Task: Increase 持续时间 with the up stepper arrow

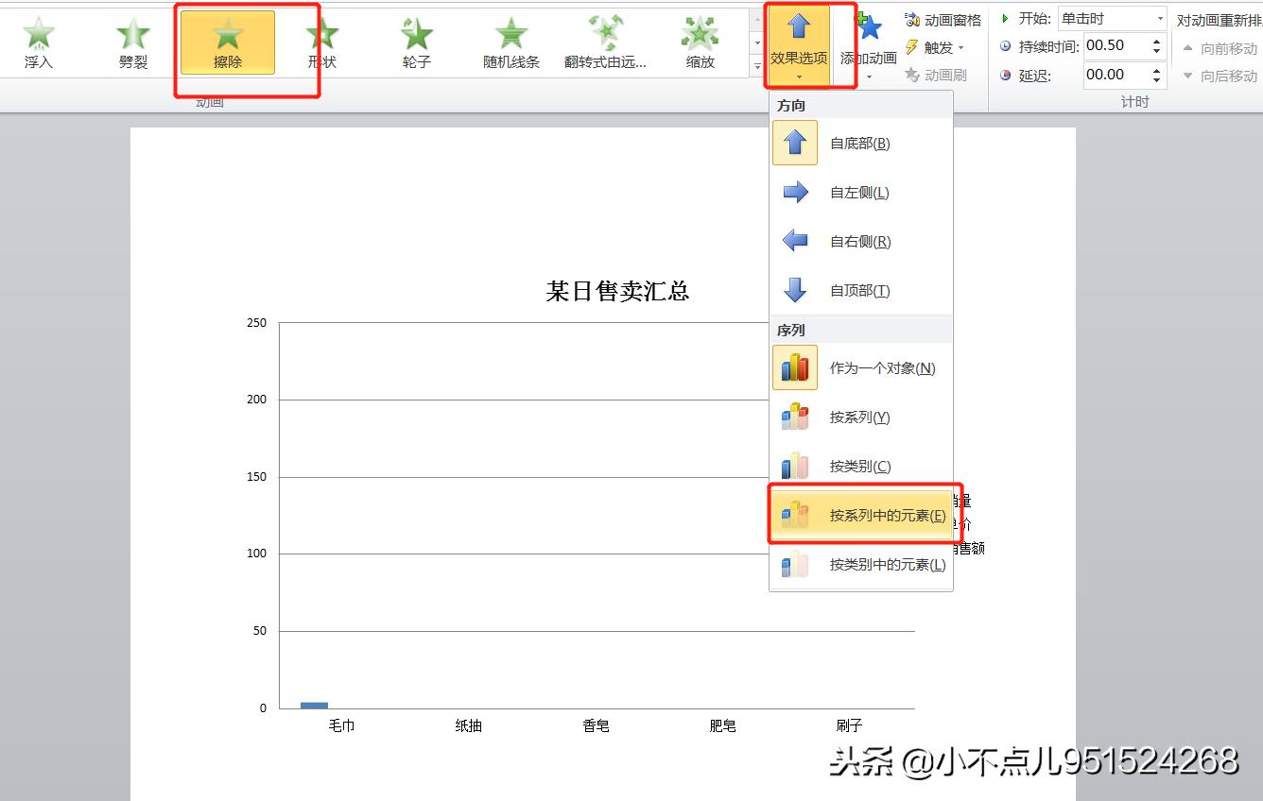Action: (1155, 40)
